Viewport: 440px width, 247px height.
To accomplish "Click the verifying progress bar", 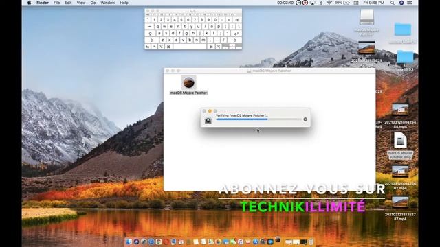I will click(x=258, y=119).
